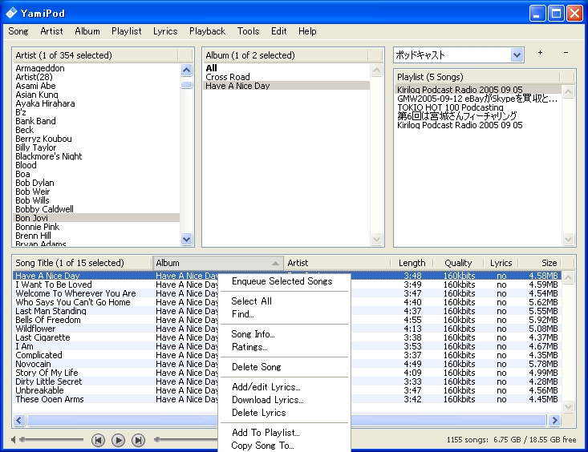588x452 pixels.
Task: Choose Add/edit Lyrics...
Action: point(284,387)
